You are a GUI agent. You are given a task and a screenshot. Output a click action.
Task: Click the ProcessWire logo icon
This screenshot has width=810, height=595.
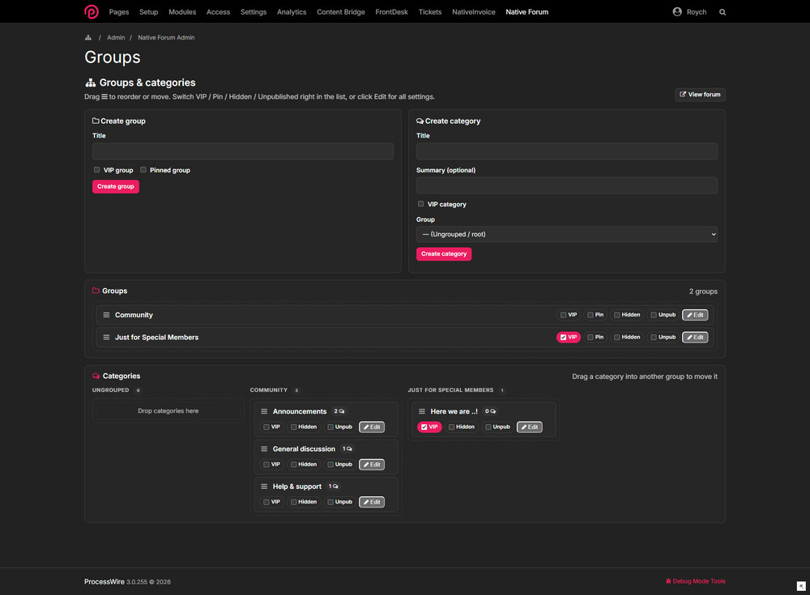coord(92,11)
